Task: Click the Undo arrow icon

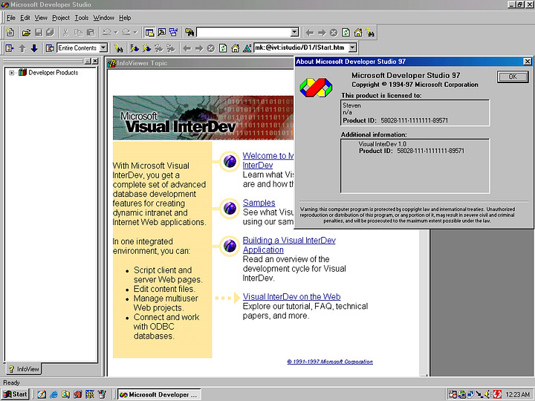Action: (107, 33)
